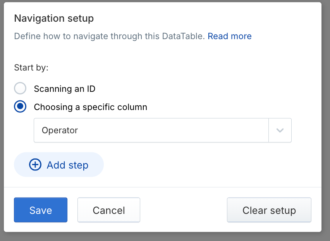
Task: Click the plus icon in Add step
Action: click(x=35, y=165)
